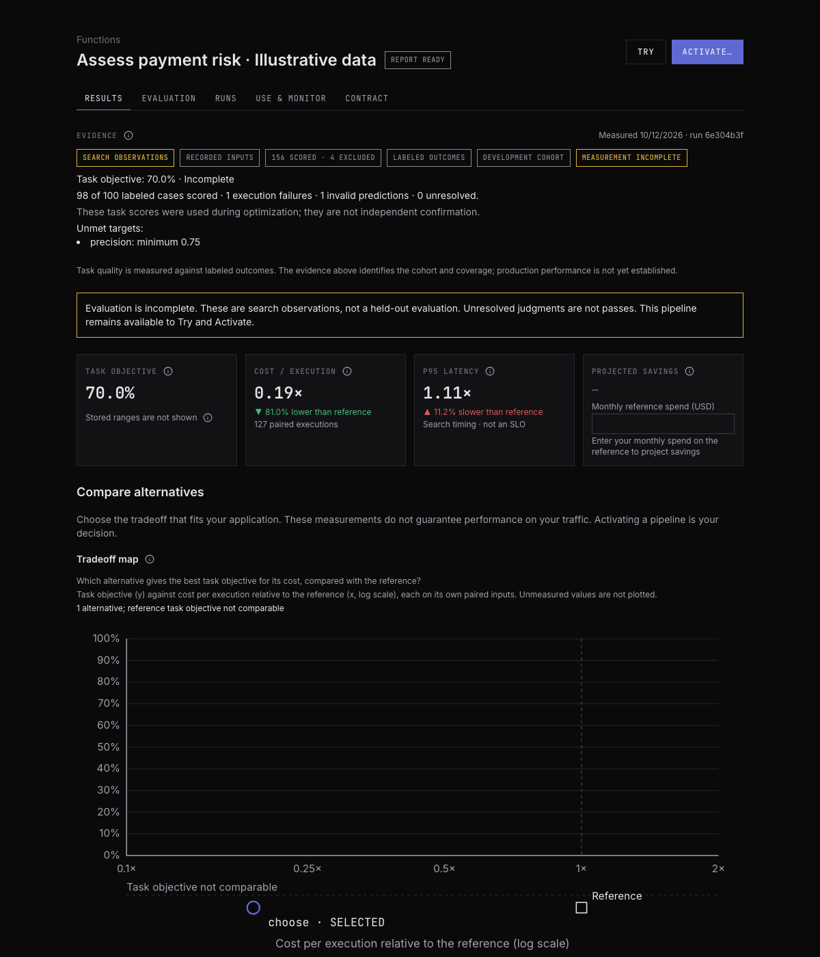Click the Development Cohort tag
The image size is (820, 957).
point(523,158)
